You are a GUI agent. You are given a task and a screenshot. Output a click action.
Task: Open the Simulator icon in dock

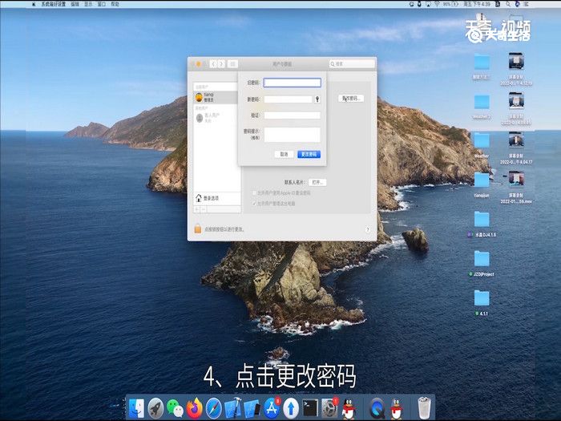tap(252, 408)
